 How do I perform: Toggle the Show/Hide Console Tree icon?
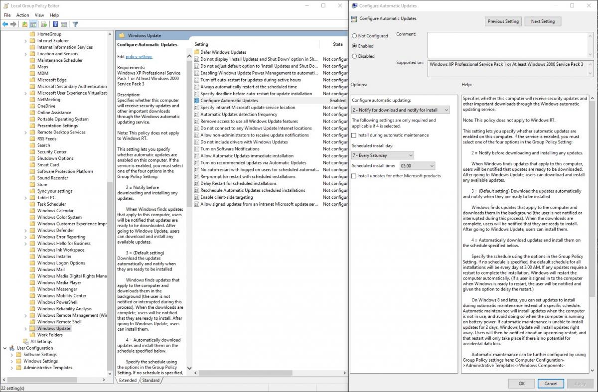33,24
